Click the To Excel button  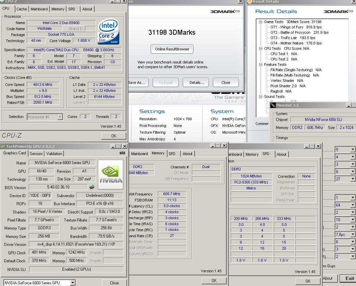(x=165, y=83)
